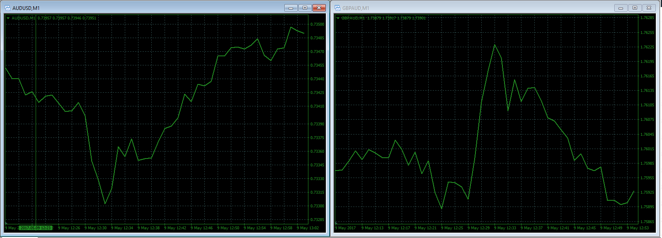Viewport: 662px width, 238px height.
Task: Click the 1.75895 price level on GBPAUD scale
Action: pos(647,207)
